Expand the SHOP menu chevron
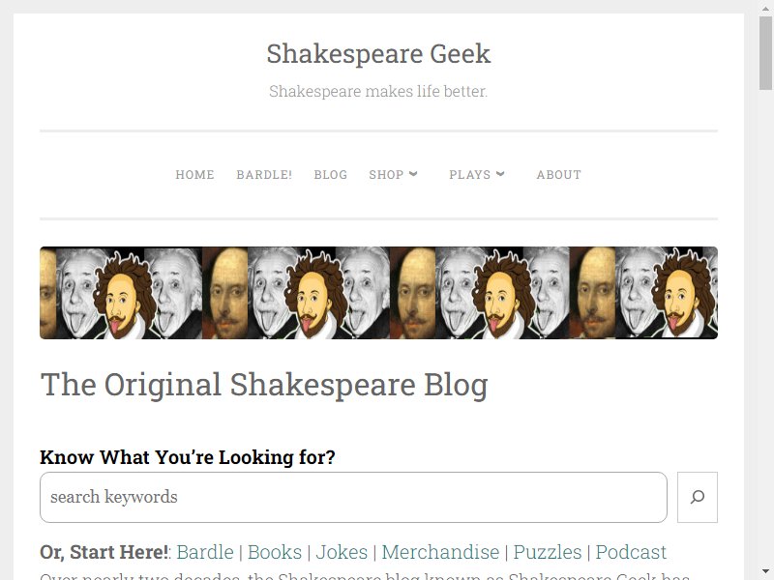Viewport: 774px width, 580px height. click(414, 174)
